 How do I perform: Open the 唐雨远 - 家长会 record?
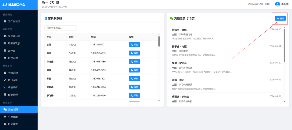tap(227, 98)
